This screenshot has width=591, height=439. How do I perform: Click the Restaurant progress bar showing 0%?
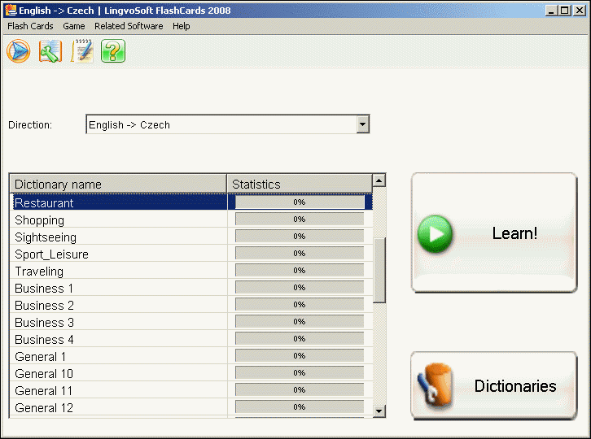click(x=300, y=202)
